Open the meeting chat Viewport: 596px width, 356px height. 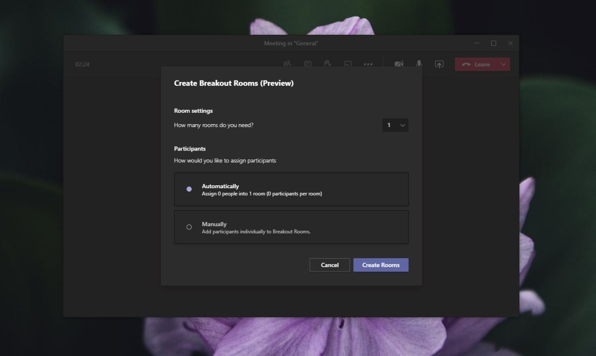click(307, 64)
